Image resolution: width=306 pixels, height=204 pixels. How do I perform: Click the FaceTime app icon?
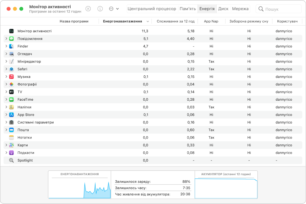tap(12, 99)
